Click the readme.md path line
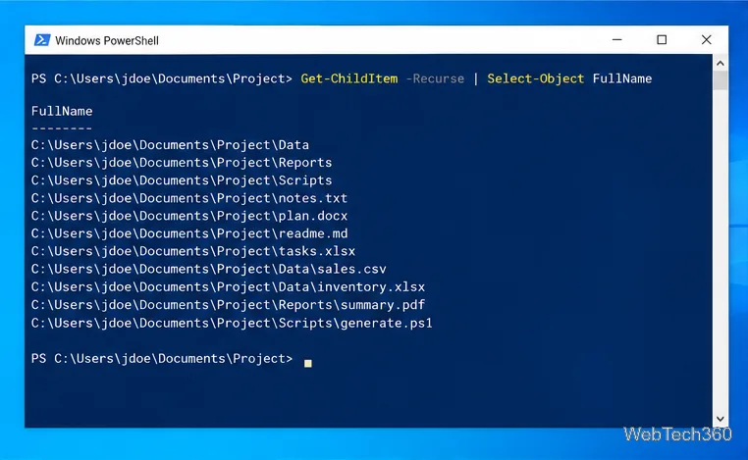This screenshot has height=460, width=748. click(x=189, y=233)
